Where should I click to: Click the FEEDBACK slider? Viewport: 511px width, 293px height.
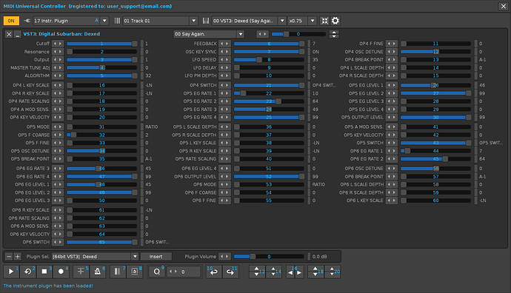[x=269, y=44]
